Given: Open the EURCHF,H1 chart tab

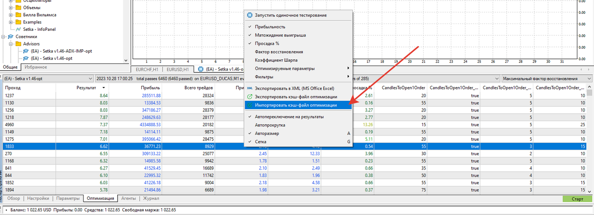Looking at the screenshot, I should (x=146, y=69).
